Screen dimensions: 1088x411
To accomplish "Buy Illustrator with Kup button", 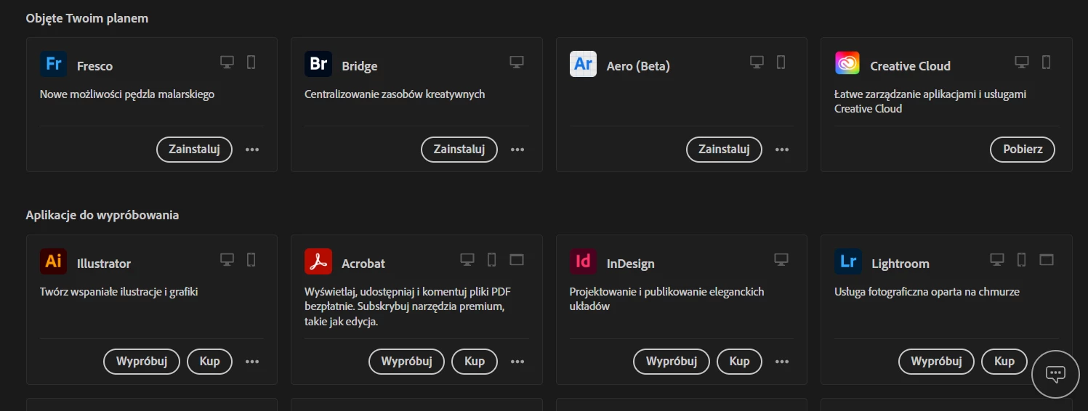I will pyautogui.click(x=209, y=362).
